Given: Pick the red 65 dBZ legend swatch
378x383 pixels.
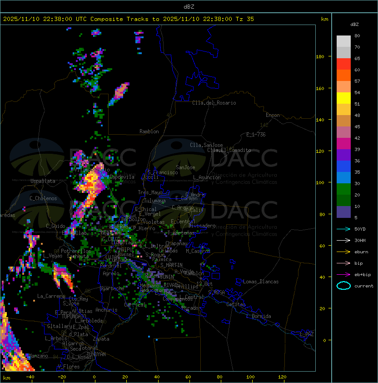Looking at the screenshot, I should pos(343,64).
